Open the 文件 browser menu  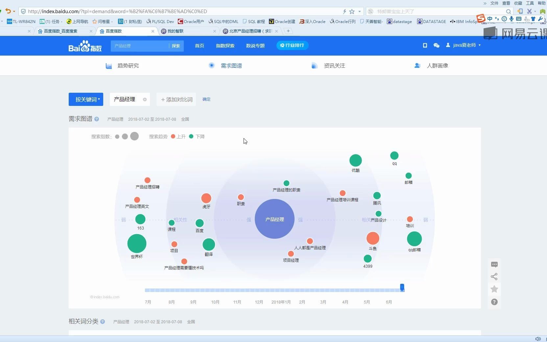494,3
